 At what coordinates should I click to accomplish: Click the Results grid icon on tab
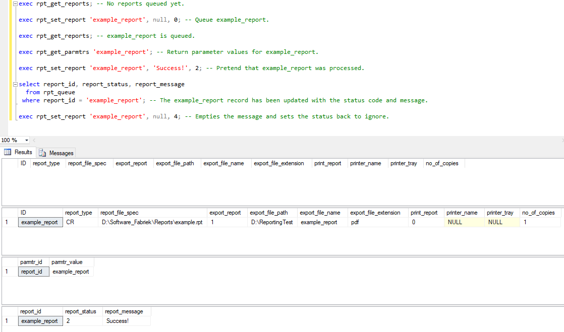[8, 152]
